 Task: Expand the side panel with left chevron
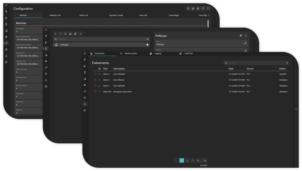click(296, 109)
